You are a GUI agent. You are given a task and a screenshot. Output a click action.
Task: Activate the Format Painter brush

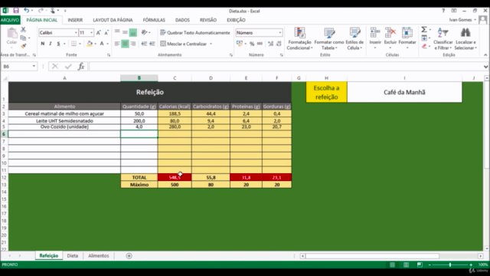pyautogui.click(x=24, y=46)
